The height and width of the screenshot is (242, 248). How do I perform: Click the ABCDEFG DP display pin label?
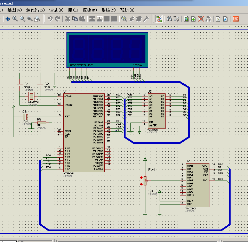(x=81, y=65)
